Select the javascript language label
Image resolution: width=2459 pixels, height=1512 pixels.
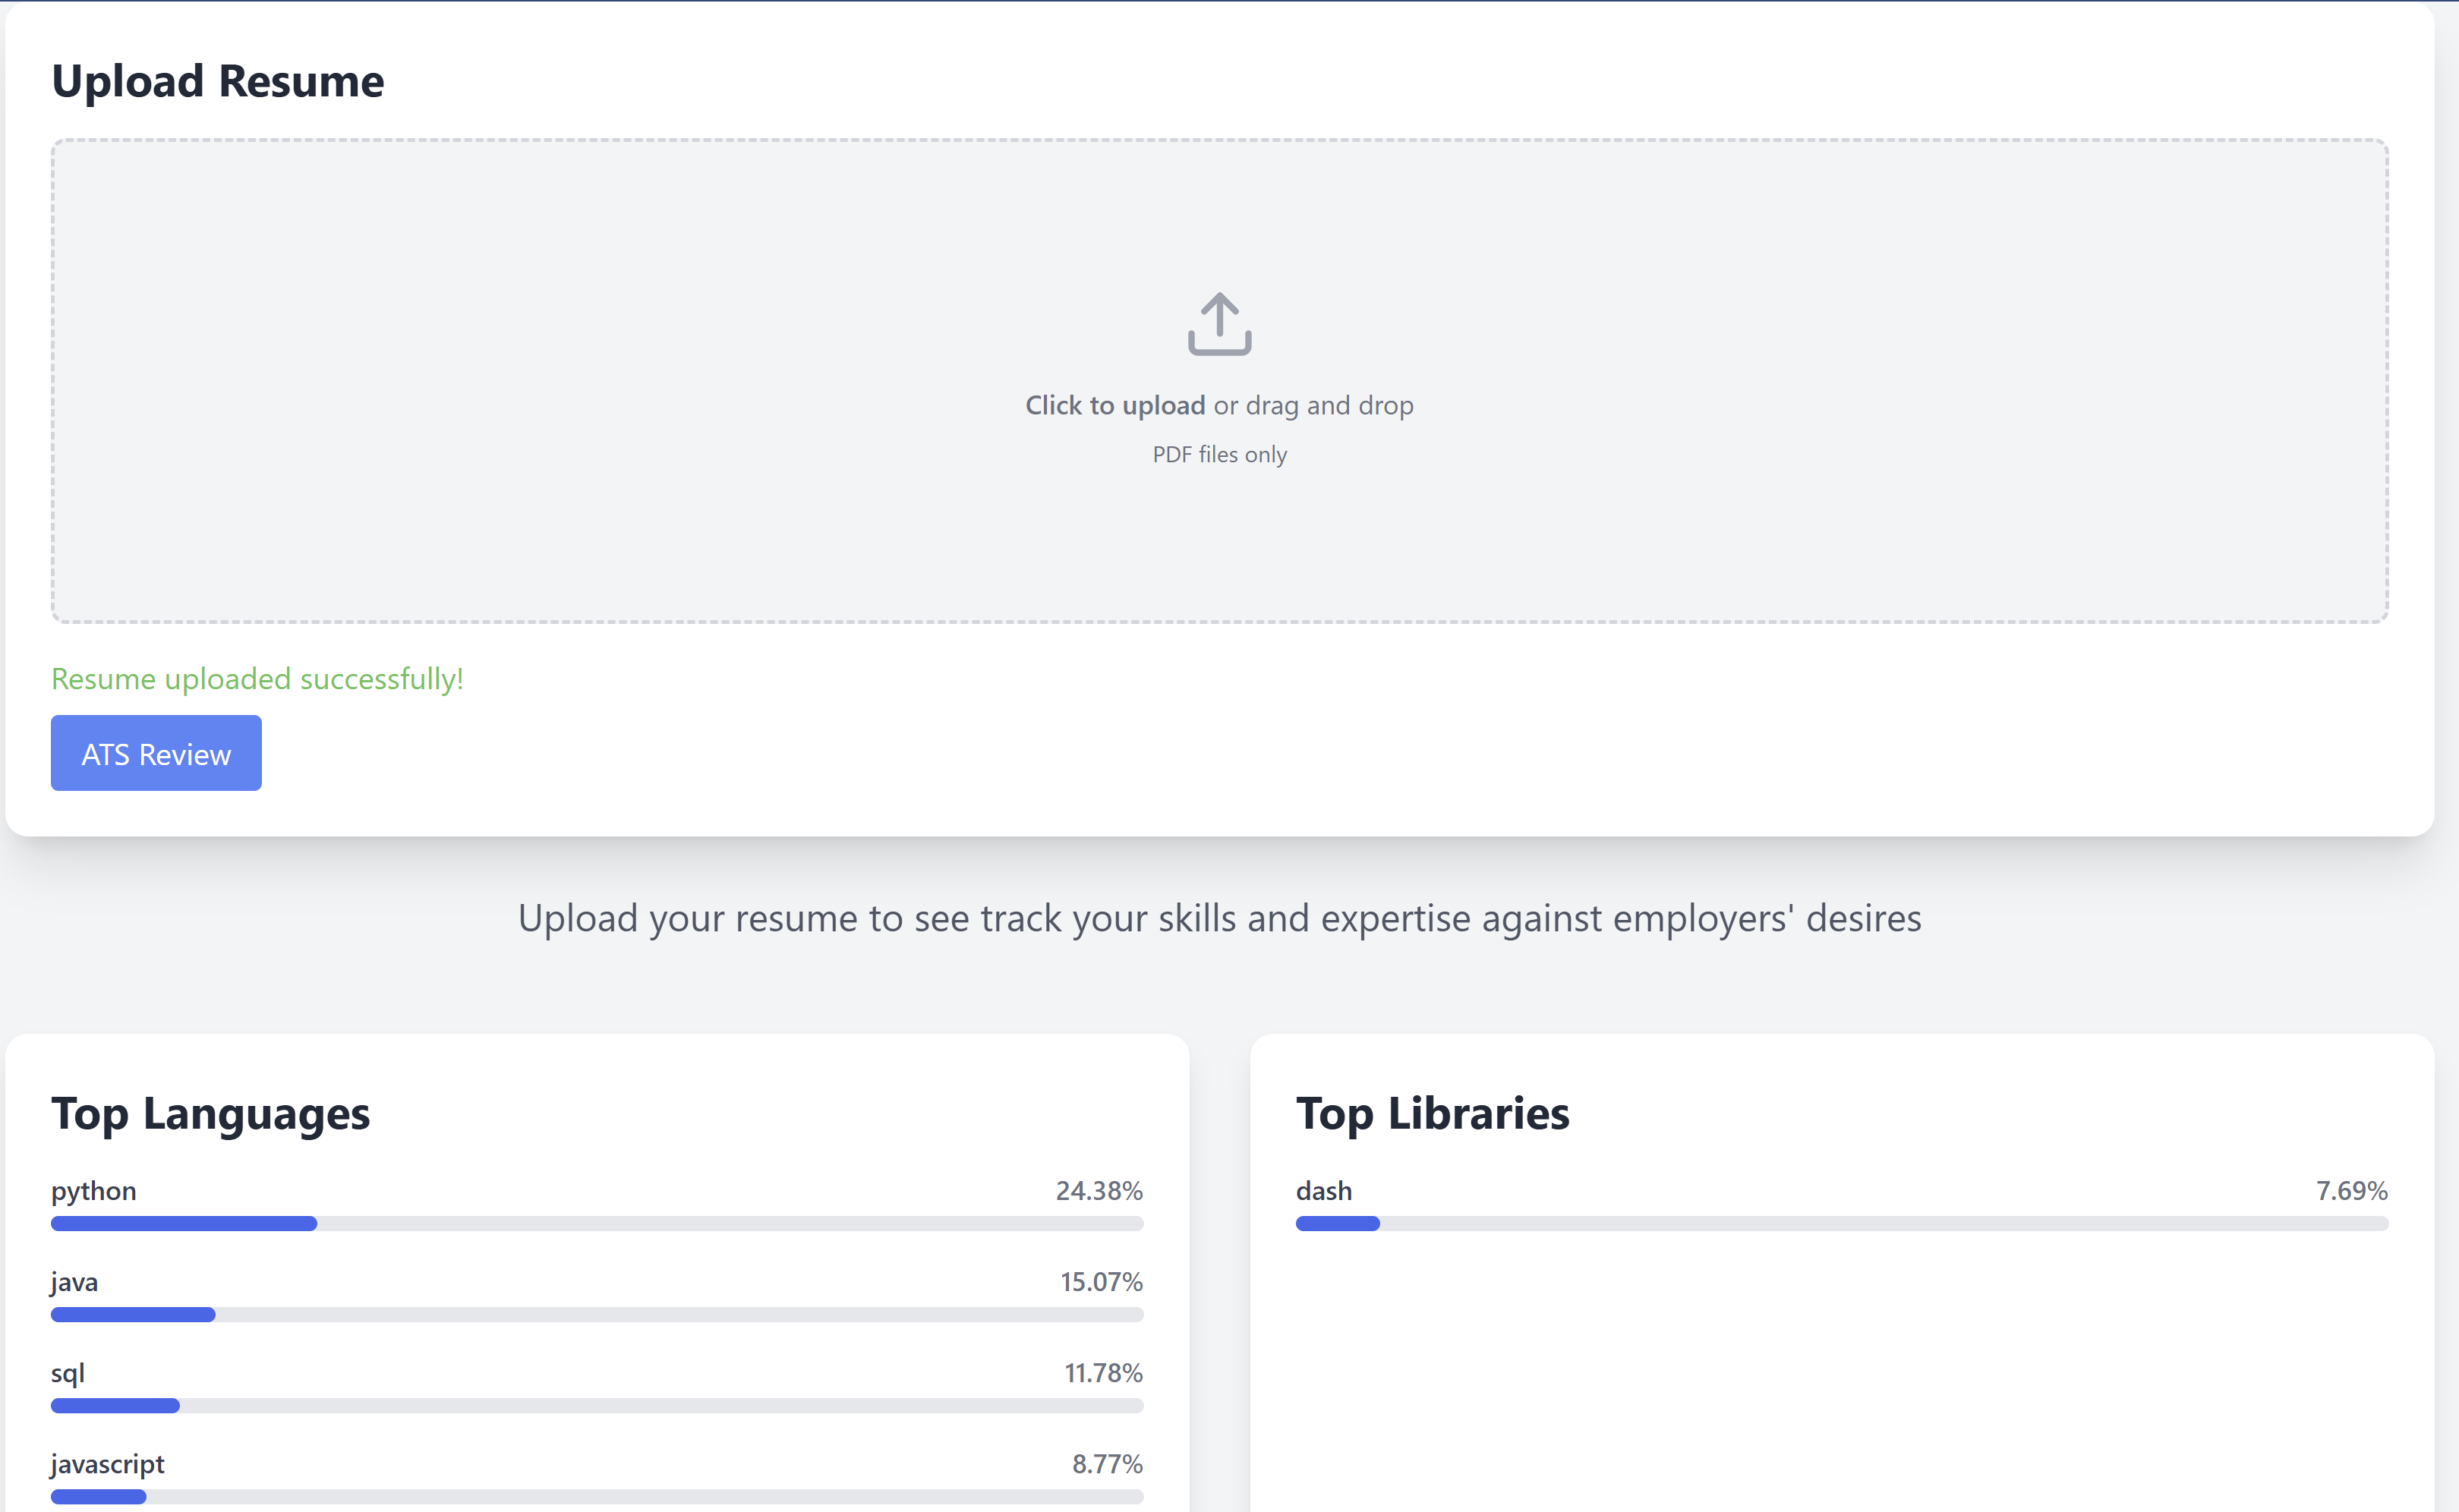(x=107, y=1464)
